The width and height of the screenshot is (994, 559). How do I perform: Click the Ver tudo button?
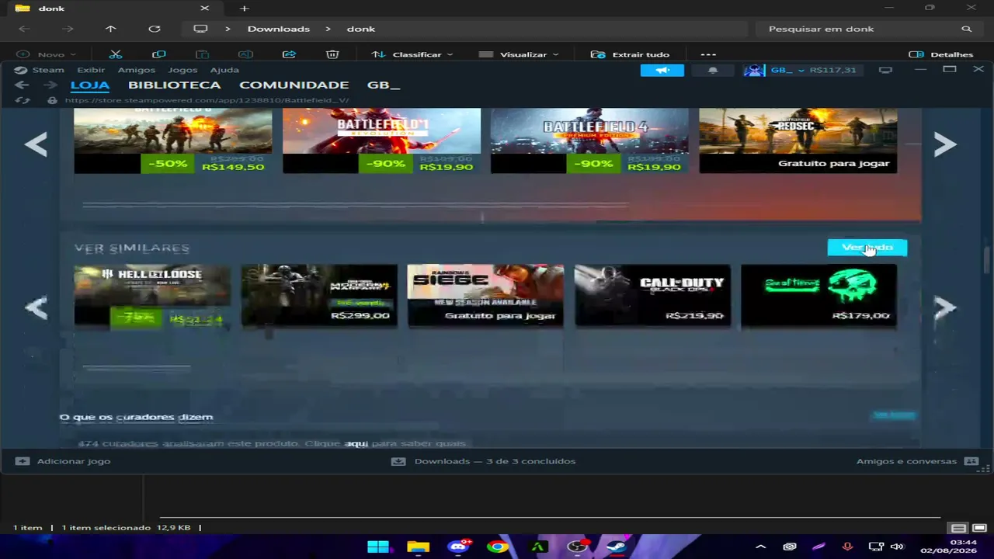tap(867, 247)
